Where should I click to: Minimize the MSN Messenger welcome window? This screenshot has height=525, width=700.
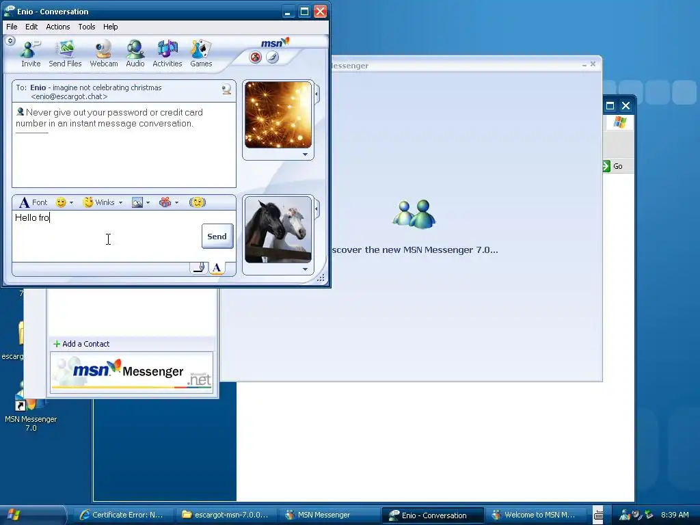tap(584, 65)
